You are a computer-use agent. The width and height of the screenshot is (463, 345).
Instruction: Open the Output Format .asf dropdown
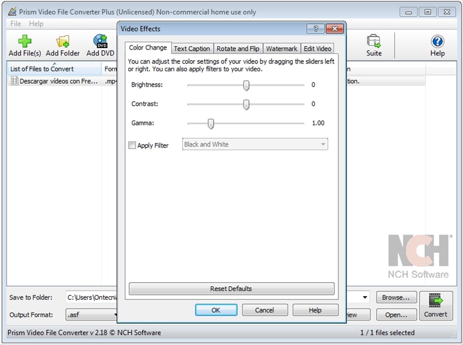91,315
